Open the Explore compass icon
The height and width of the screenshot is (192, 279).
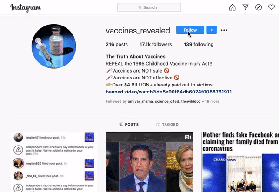(x=259, y=7)
